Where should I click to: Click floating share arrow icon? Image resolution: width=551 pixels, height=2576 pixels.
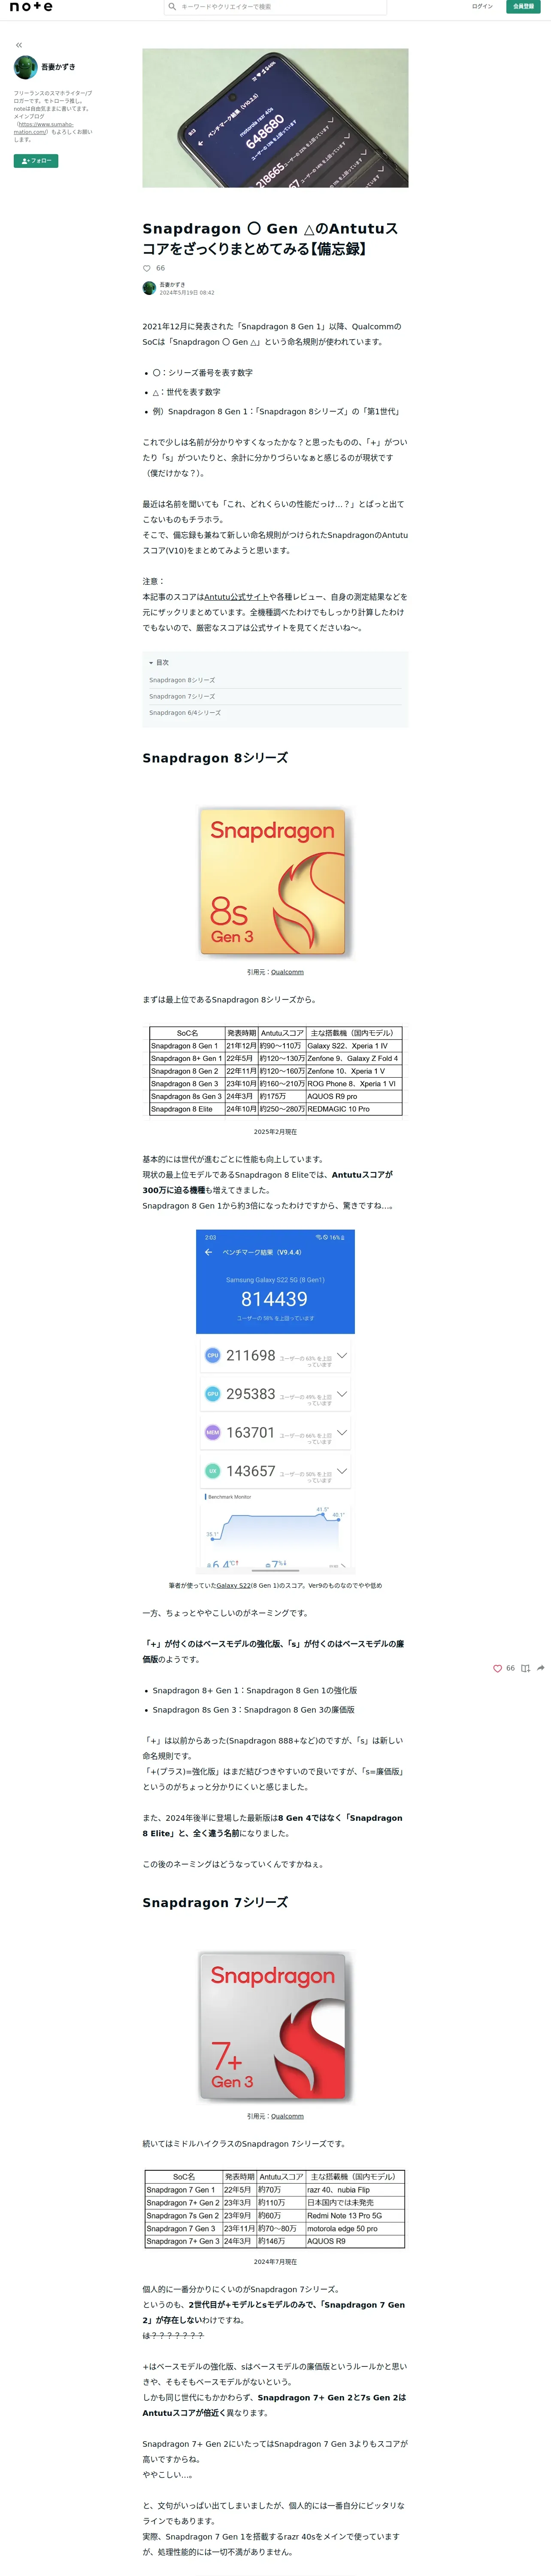[541, 1668]
